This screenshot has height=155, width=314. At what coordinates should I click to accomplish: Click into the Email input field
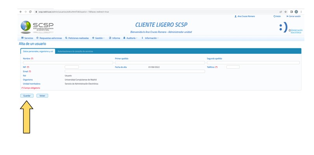coord(135,71)
